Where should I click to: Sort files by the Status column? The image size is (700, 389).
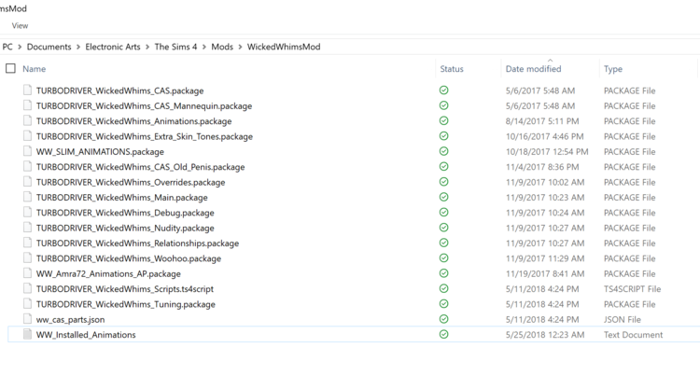[x=452, y=69]
